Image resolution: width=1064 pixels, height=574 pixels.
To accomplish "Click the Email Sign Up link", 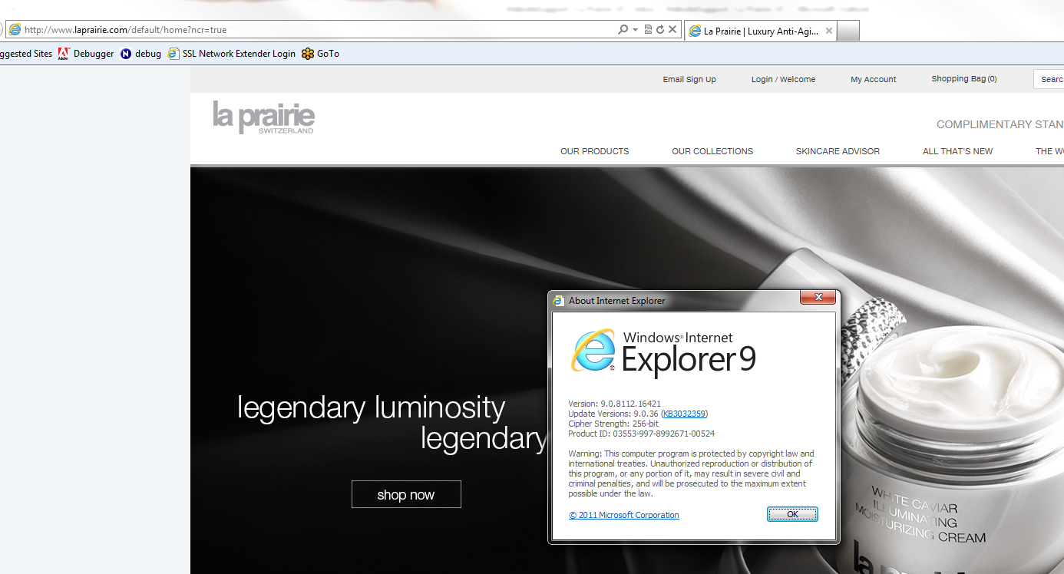I will click(689, 80).
